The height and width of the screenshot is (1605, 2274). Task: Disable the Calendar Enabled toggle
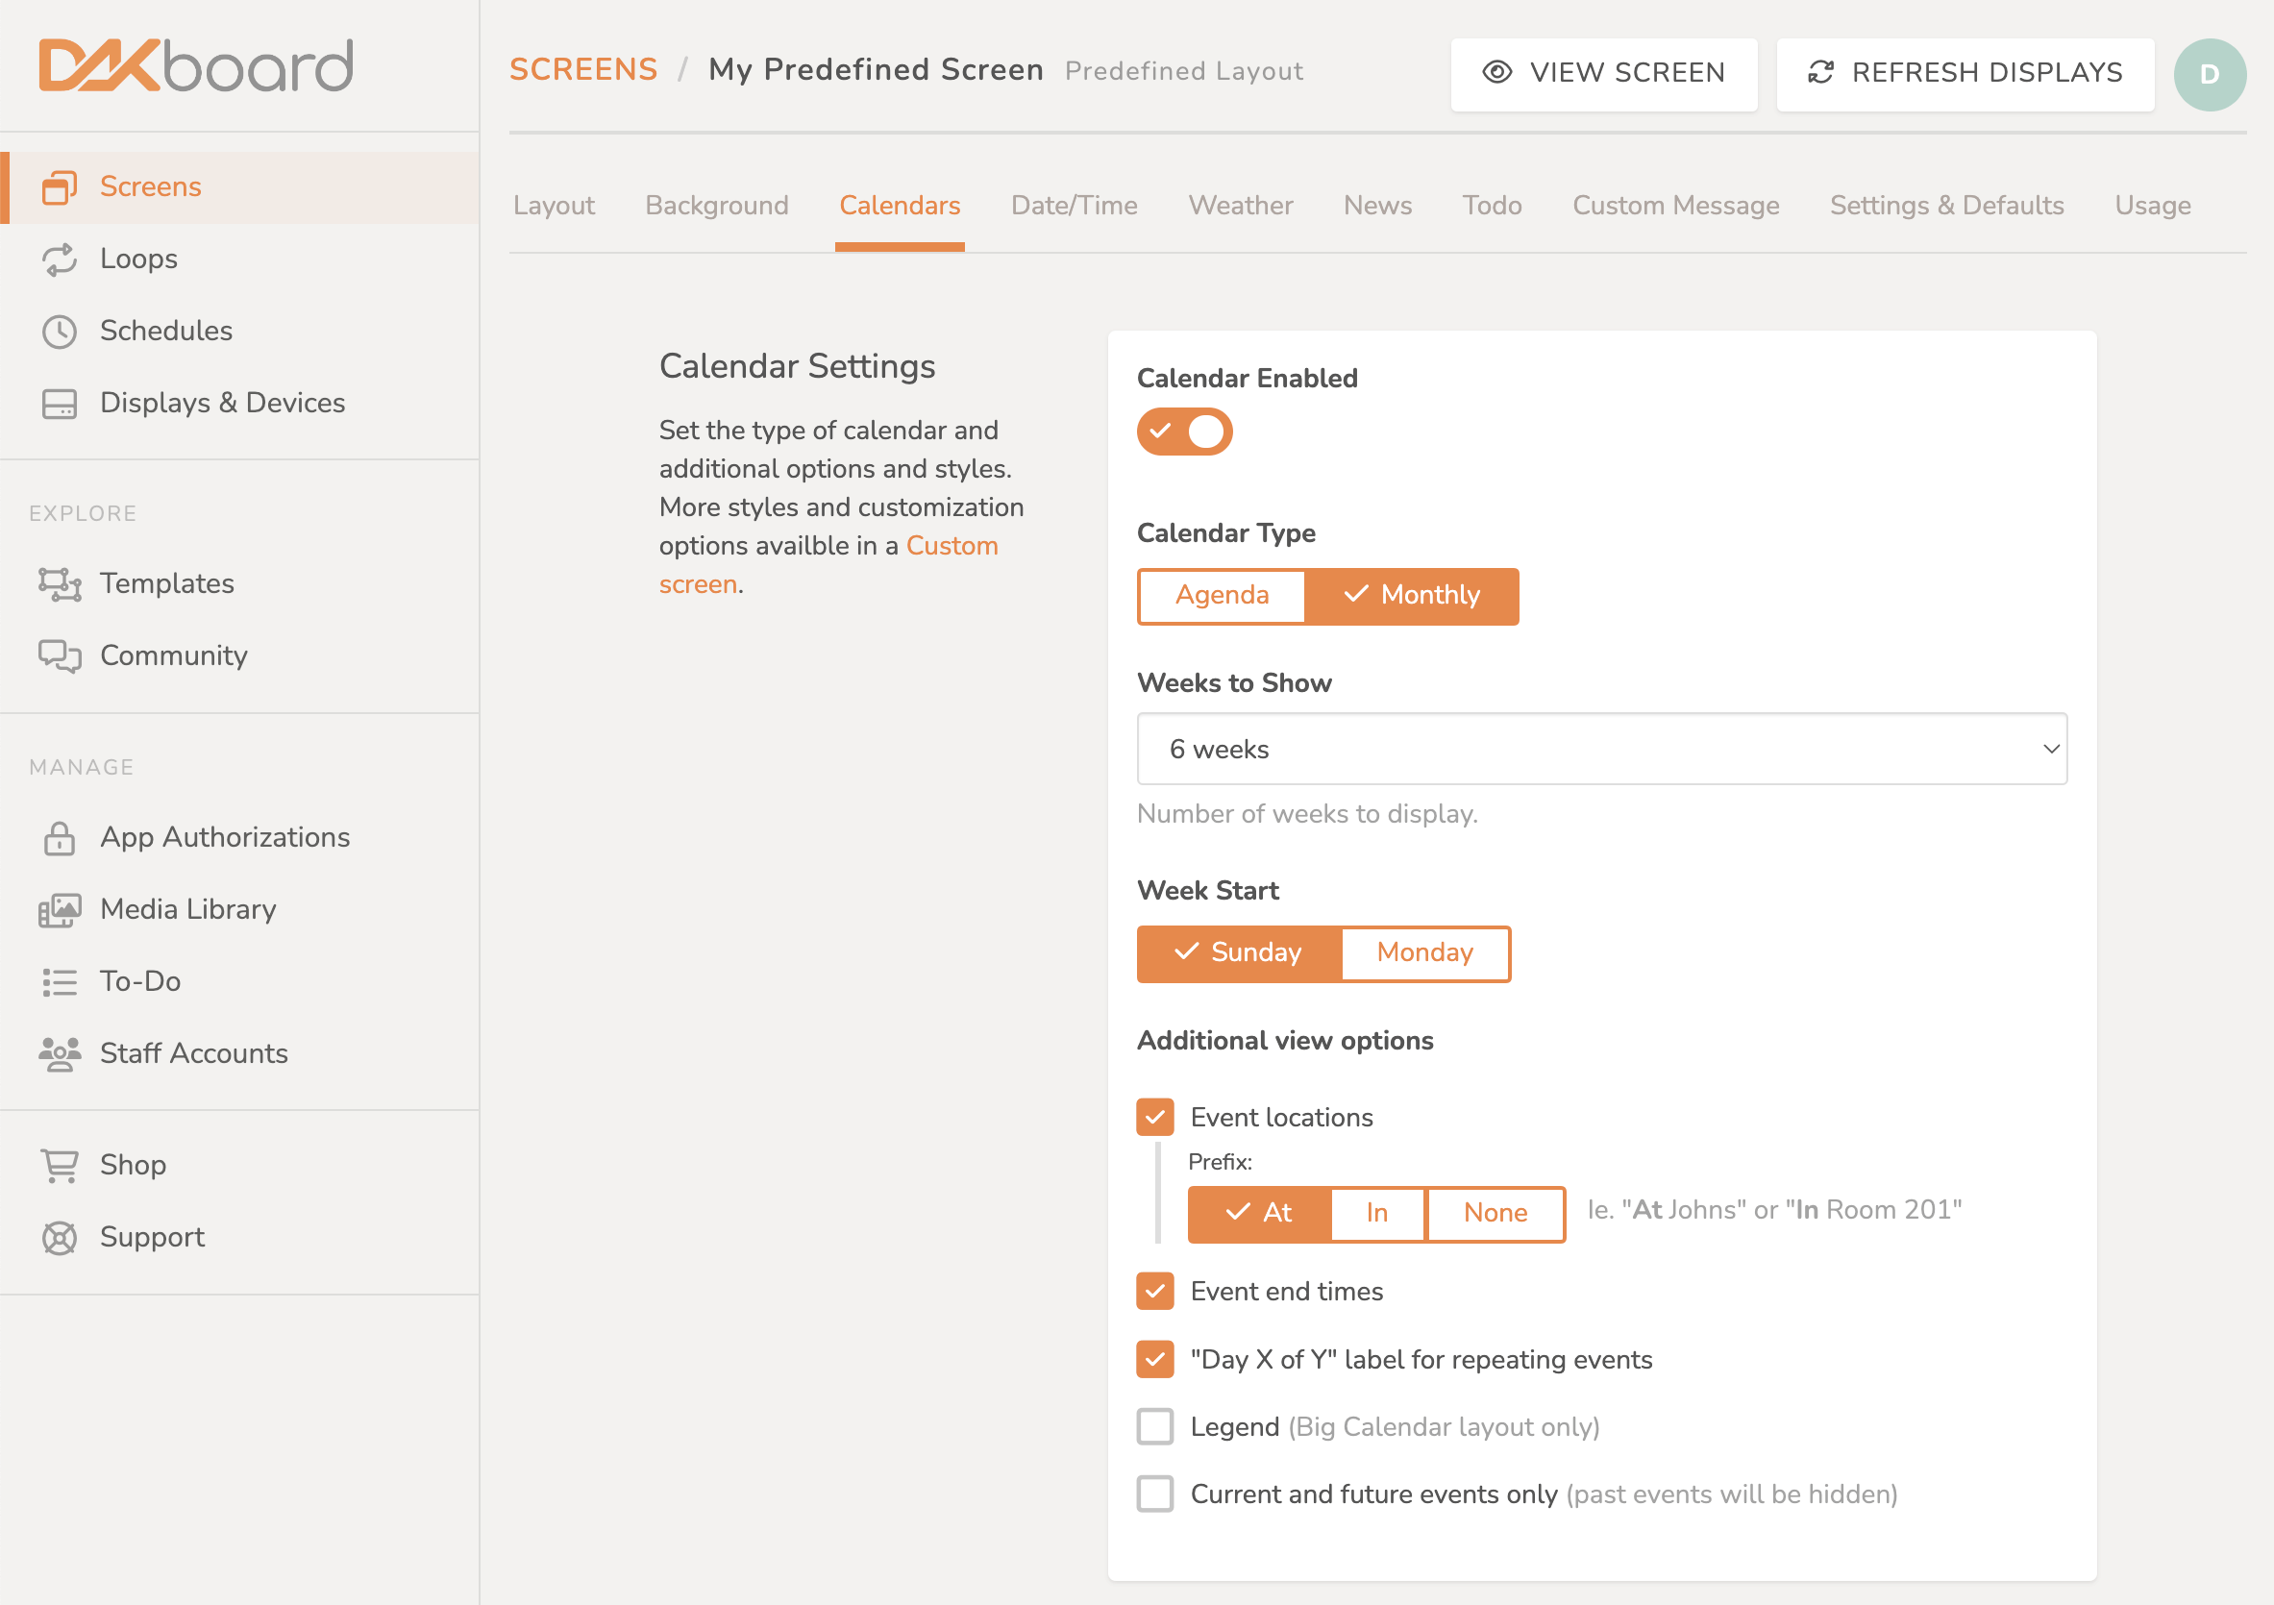pos(1184,431)
